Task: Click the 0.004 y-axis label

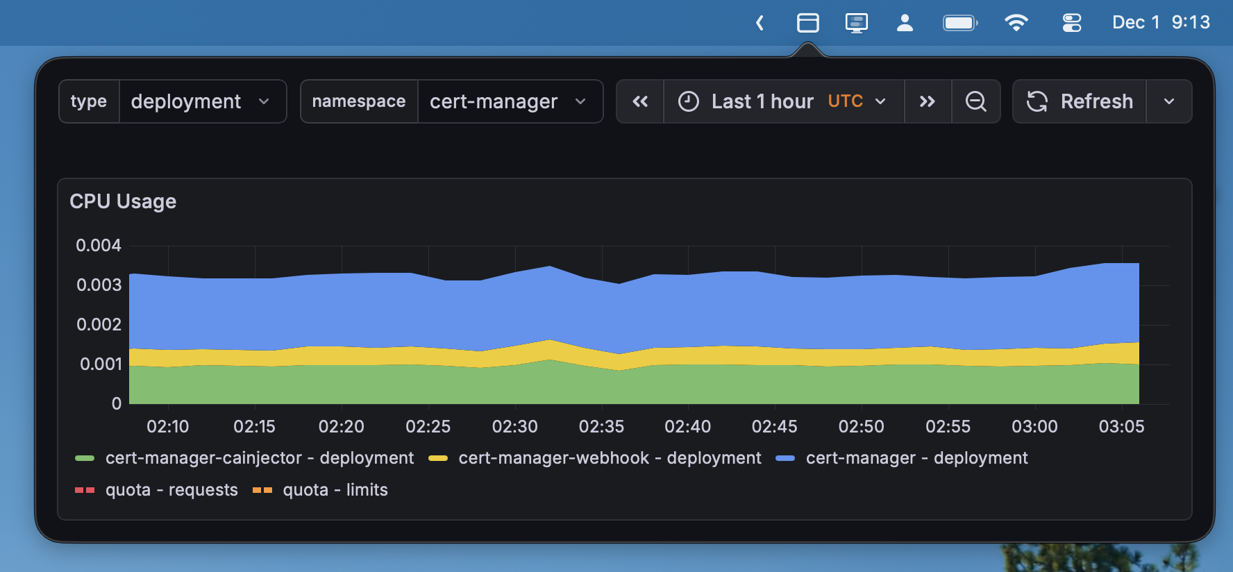Action: click(99, 245)
